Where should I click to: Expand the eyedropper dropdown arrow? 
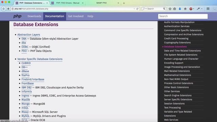(202, 9)
